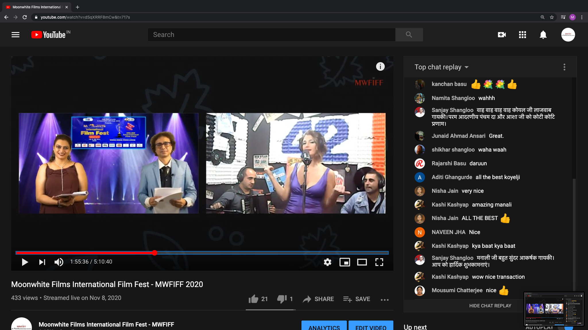Open a new browser tab
The height and width of the screenshot is (330, 588).
tap(77, 7)
